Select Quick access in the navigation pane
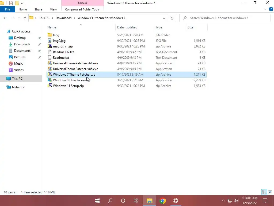This screenshot has width=274, height=206. (21, 31)
